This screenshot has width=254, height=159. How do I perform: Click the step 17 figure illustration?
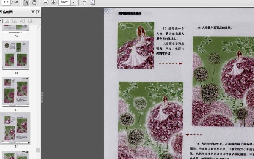click(x=136, y=45)
